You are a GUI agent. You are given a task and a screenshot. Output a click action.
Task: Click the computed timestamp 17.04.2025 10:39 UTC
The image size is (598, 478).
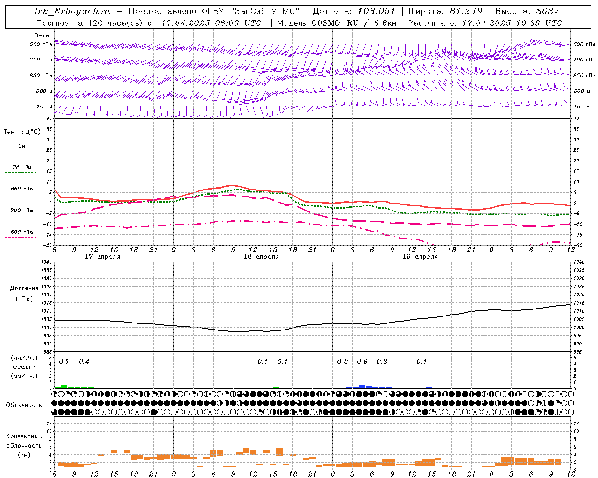512,23
